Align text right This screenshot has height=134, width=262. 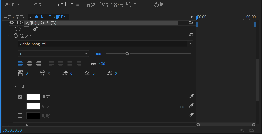coord(39,63)
